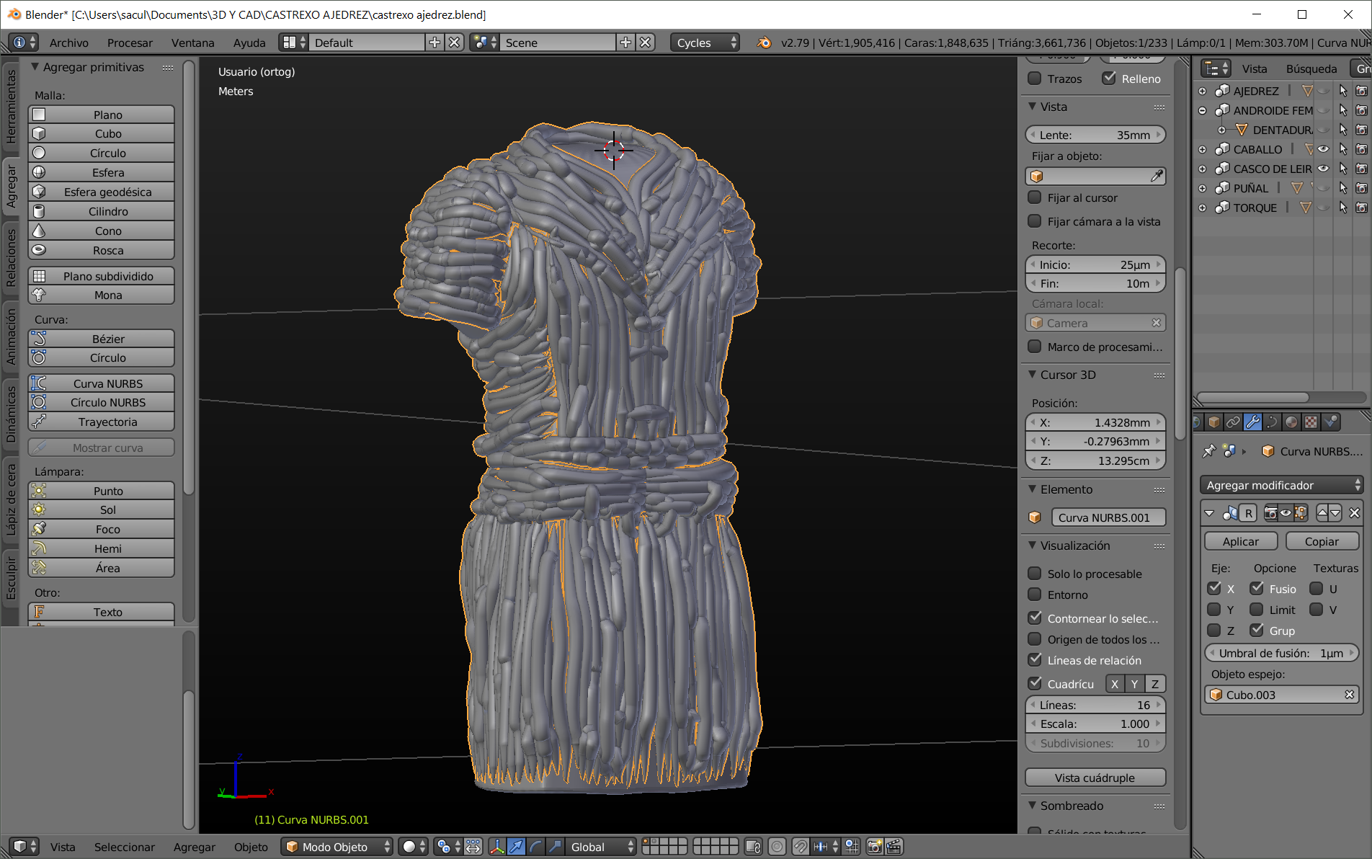Hide the CABALLO group via eye icon
The image size is (1372, 859).
coord(1323,149)
